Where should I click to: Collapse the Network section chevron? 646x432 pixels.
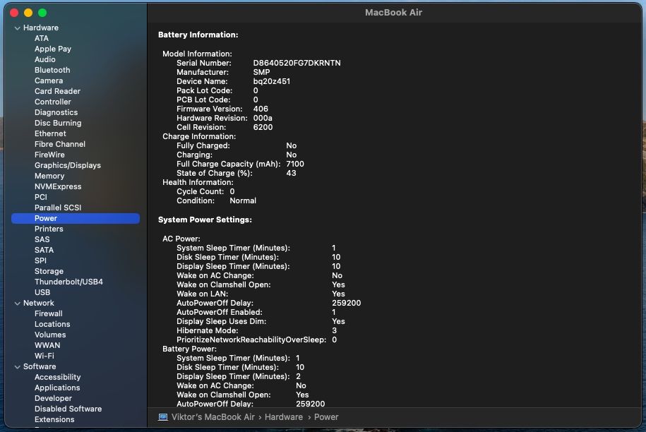click(18, 303)
